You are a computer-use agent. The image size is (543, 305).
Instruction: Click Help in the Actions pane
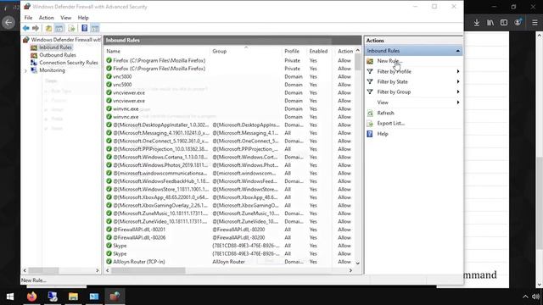[383, 134]
